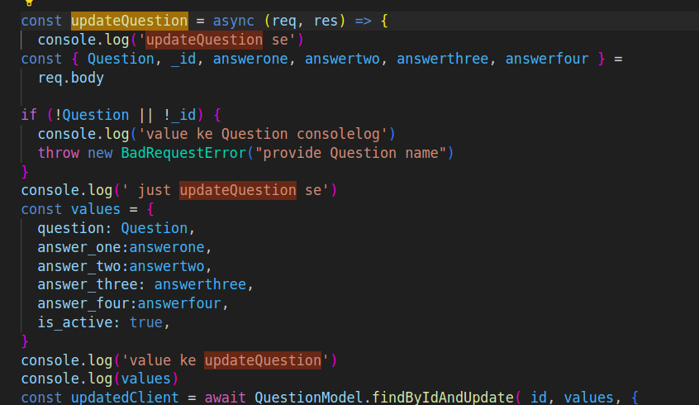This screenshot has height=405, width=699.
Task: Click answerfour in the destructuring statement
Action: [x=547, y=59]
